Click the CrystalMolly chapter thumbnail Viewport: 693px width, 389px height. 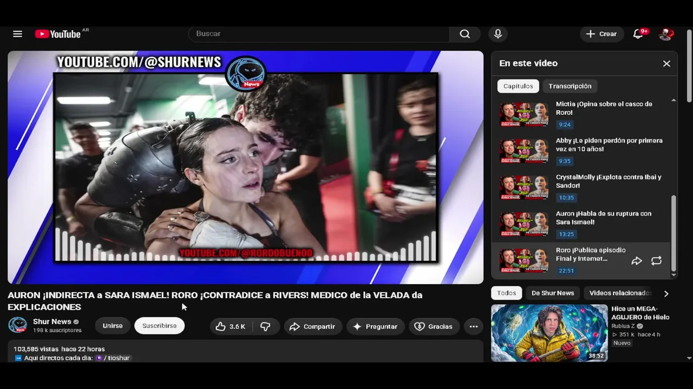point(524,187)
